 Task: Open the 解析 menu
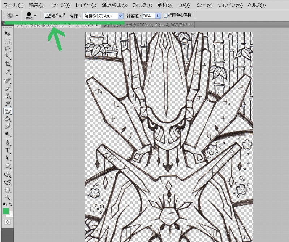165,5
